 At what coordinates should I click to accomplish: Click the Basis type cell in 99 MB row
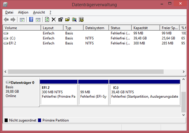[69, 33]
